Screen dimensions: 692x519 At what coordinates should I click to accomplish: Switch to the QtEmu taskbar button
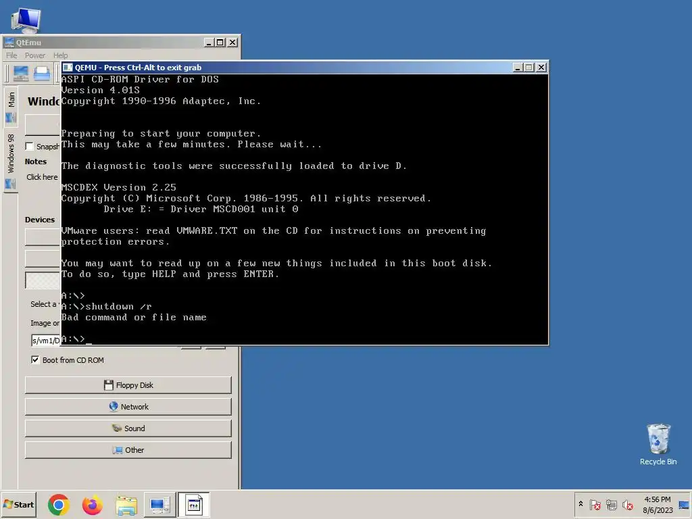point(159,505)
